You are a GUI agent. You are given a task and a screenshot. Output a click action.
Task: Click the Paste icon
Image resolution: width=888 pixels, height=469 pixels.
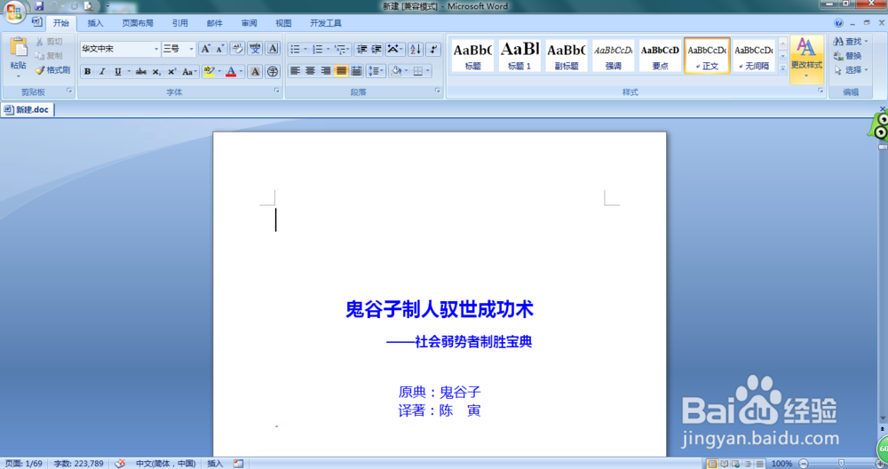pos(18,48)
